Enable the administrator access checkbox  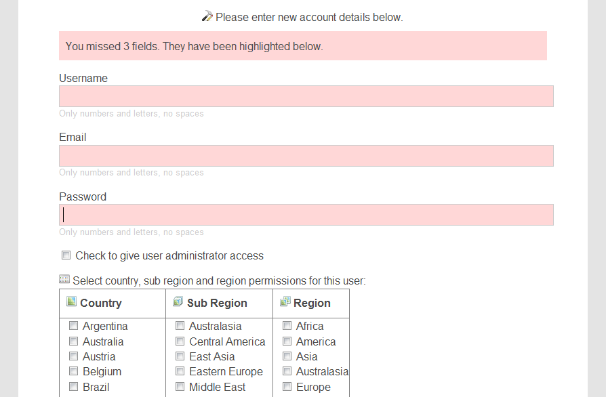[x=66, y=255]
